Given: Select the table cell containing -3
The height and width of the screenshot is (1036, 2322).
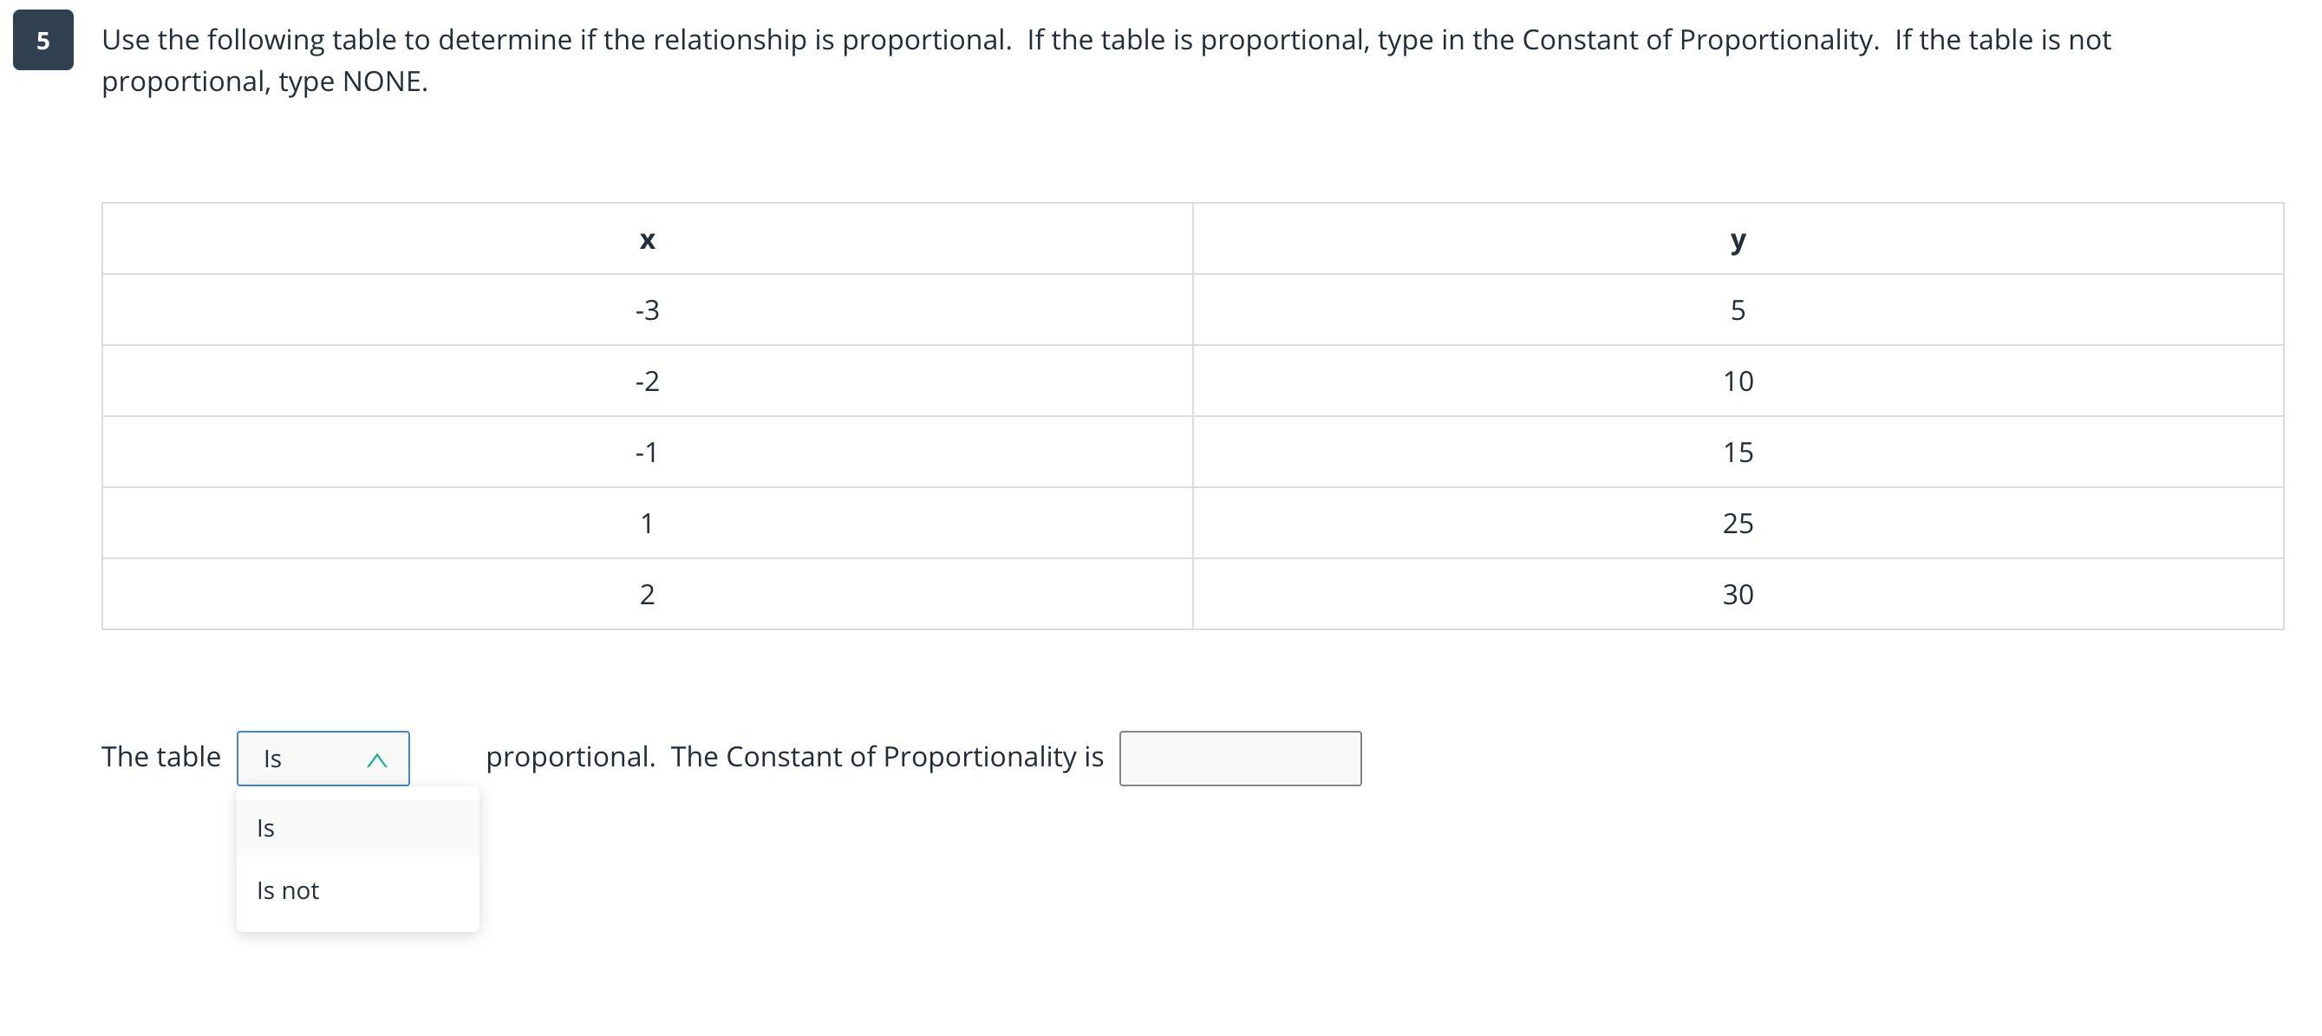Looking at the screenshot, I should point(647,310).
